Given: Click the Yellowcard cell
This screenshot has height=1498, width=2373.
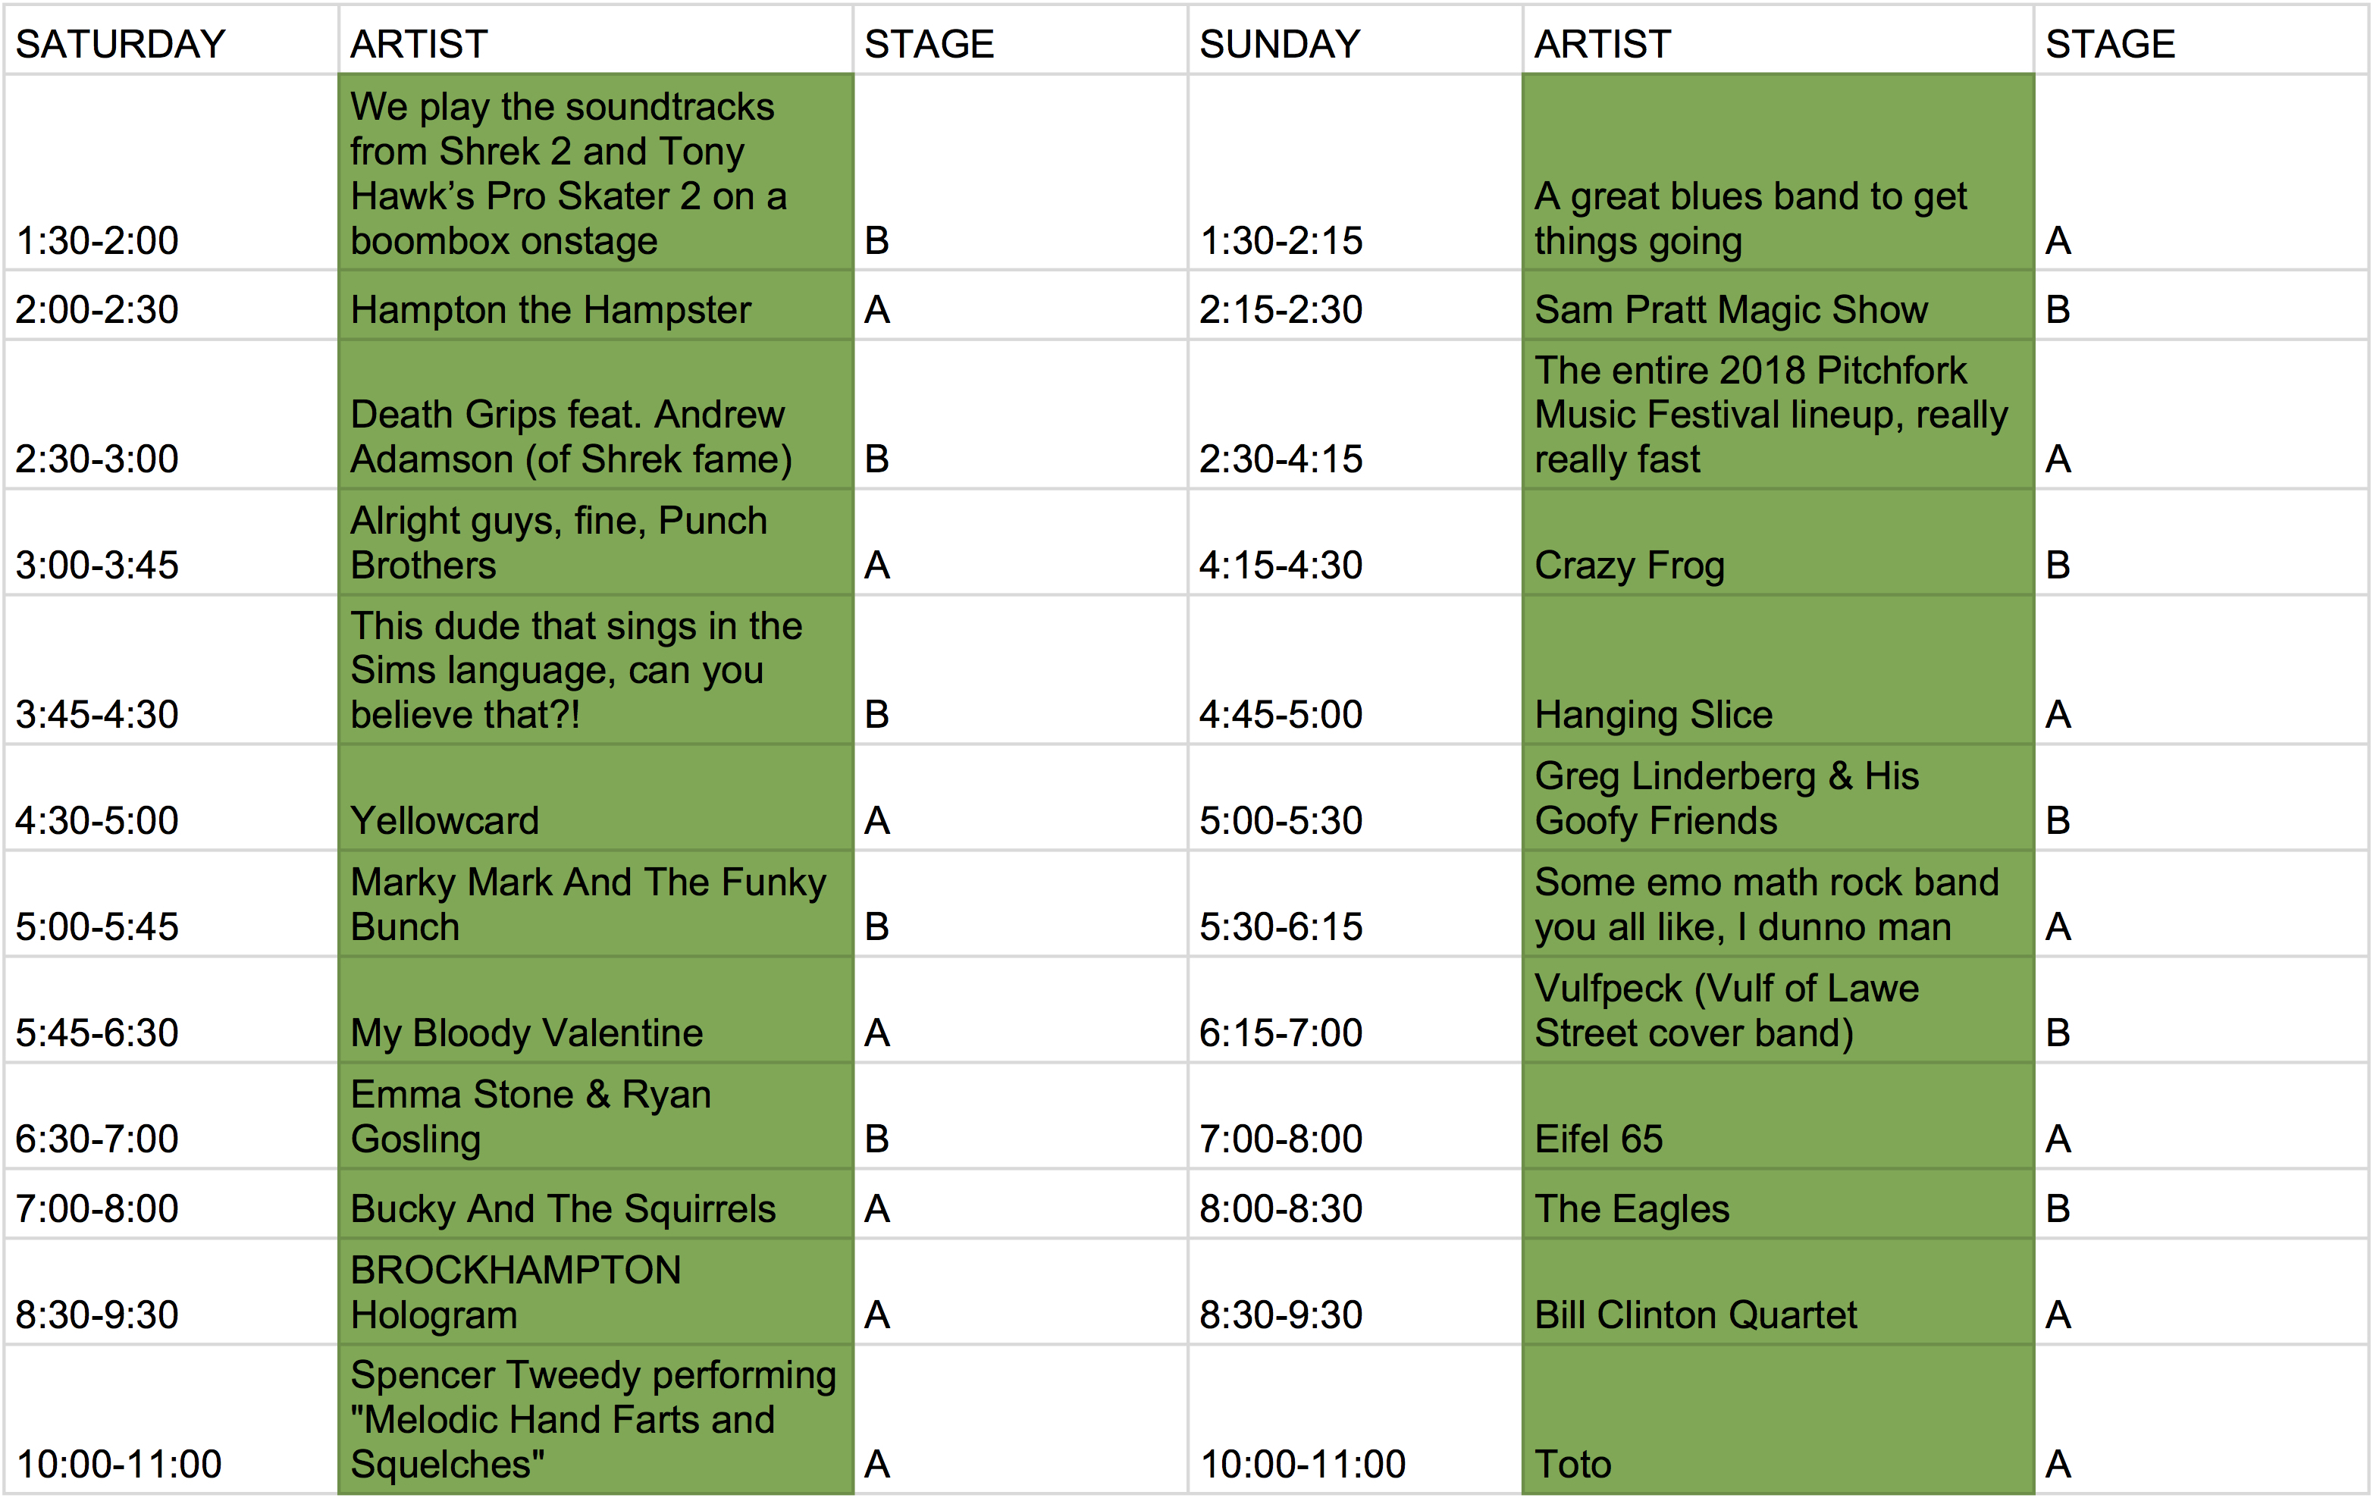Looking at the screenshot, I should pos(596,798).
